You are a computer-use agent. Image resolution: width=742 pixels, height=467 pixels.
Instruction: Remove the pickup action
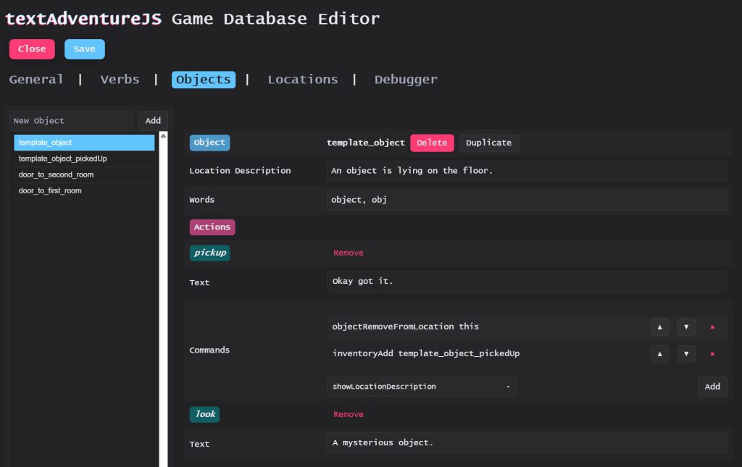coord(349,253)
